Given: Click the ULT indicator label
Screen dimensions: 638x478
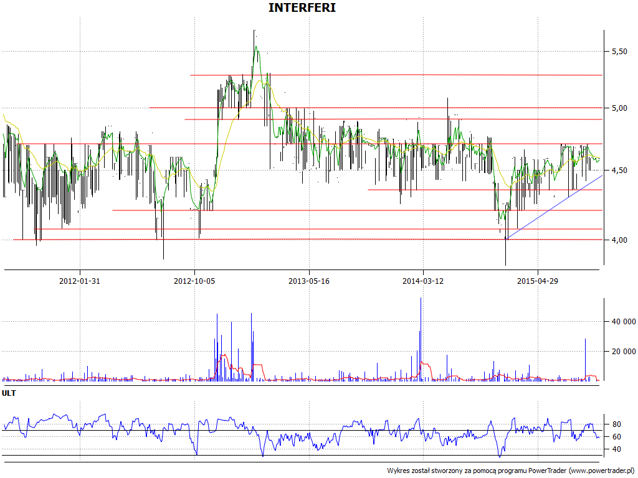Looking at the screenshot, I should click(x=9, y=393).
